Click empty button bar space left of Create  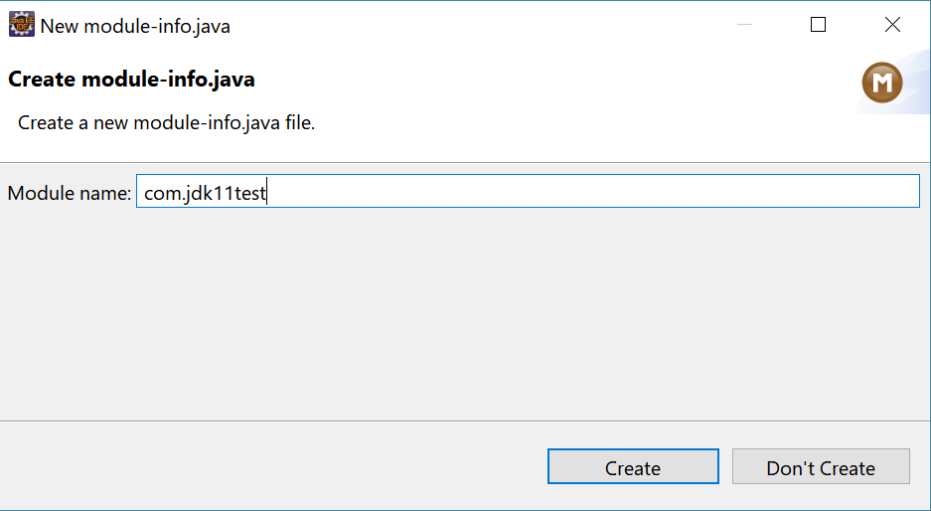pos(273,466)
